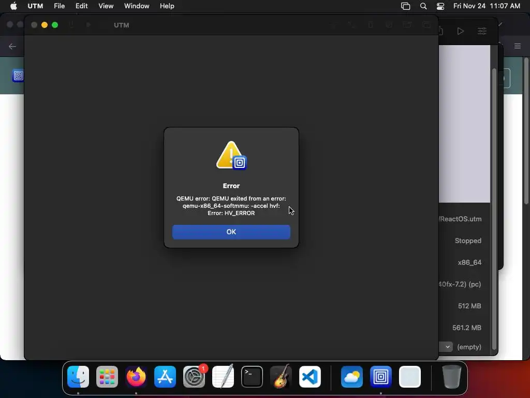Viewport: 530px width, 398px height.
Task: Open TextEdit from the Dock
Action: (x=223, y=377)
